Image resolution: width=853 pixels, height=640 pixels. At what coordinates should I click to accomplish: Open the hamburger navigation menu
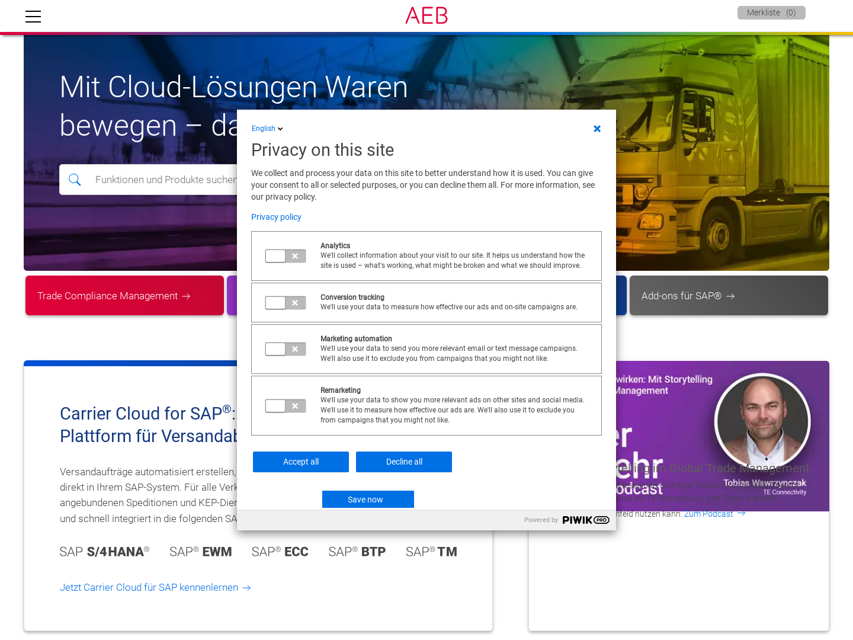33,17
